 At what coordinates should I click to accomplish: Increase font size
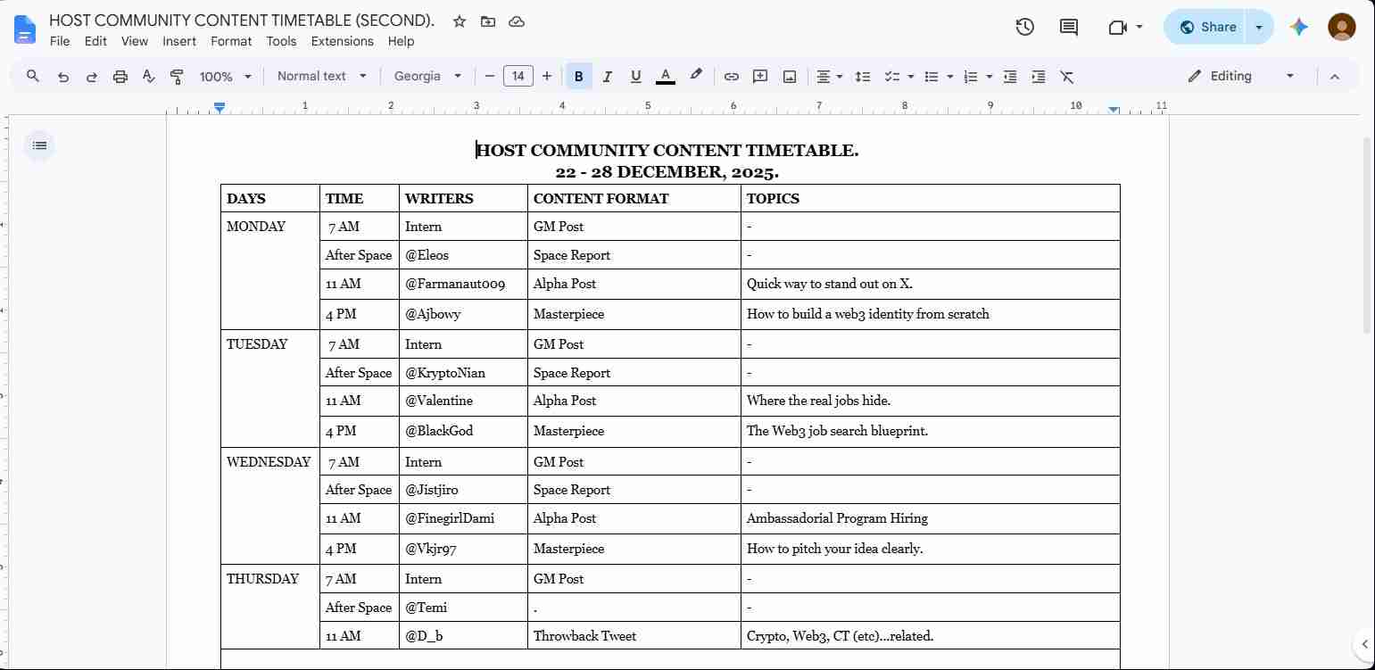pos(547,77)
